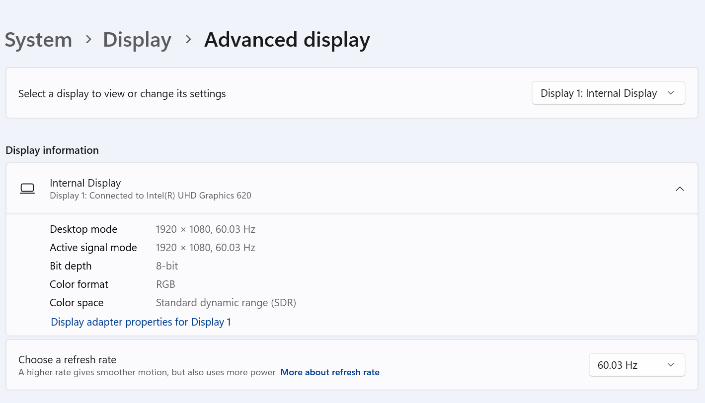Click the Advanced display breadcrumb heading
This screenshot has height=403, width=705.
coord(287,40)
